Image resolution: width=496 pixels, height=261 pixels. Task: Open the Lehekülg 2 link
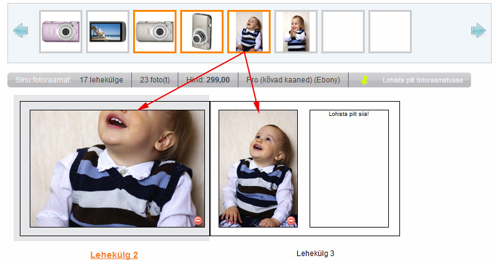tap(114, 255)
